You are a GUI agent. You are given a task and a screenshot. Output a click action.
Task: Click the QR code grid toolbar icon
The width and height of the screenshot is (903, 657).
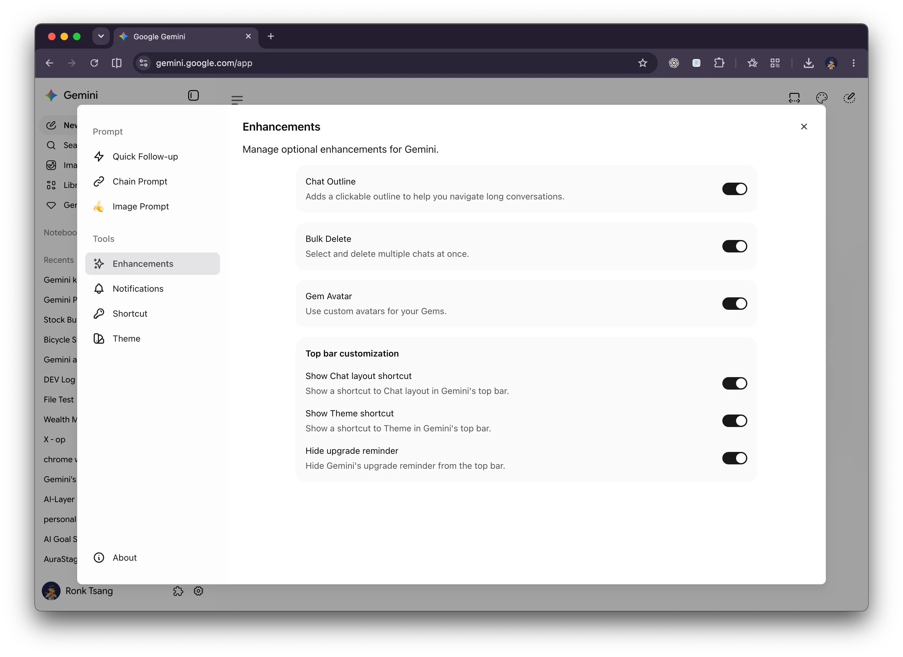click(x=775, y=63)
